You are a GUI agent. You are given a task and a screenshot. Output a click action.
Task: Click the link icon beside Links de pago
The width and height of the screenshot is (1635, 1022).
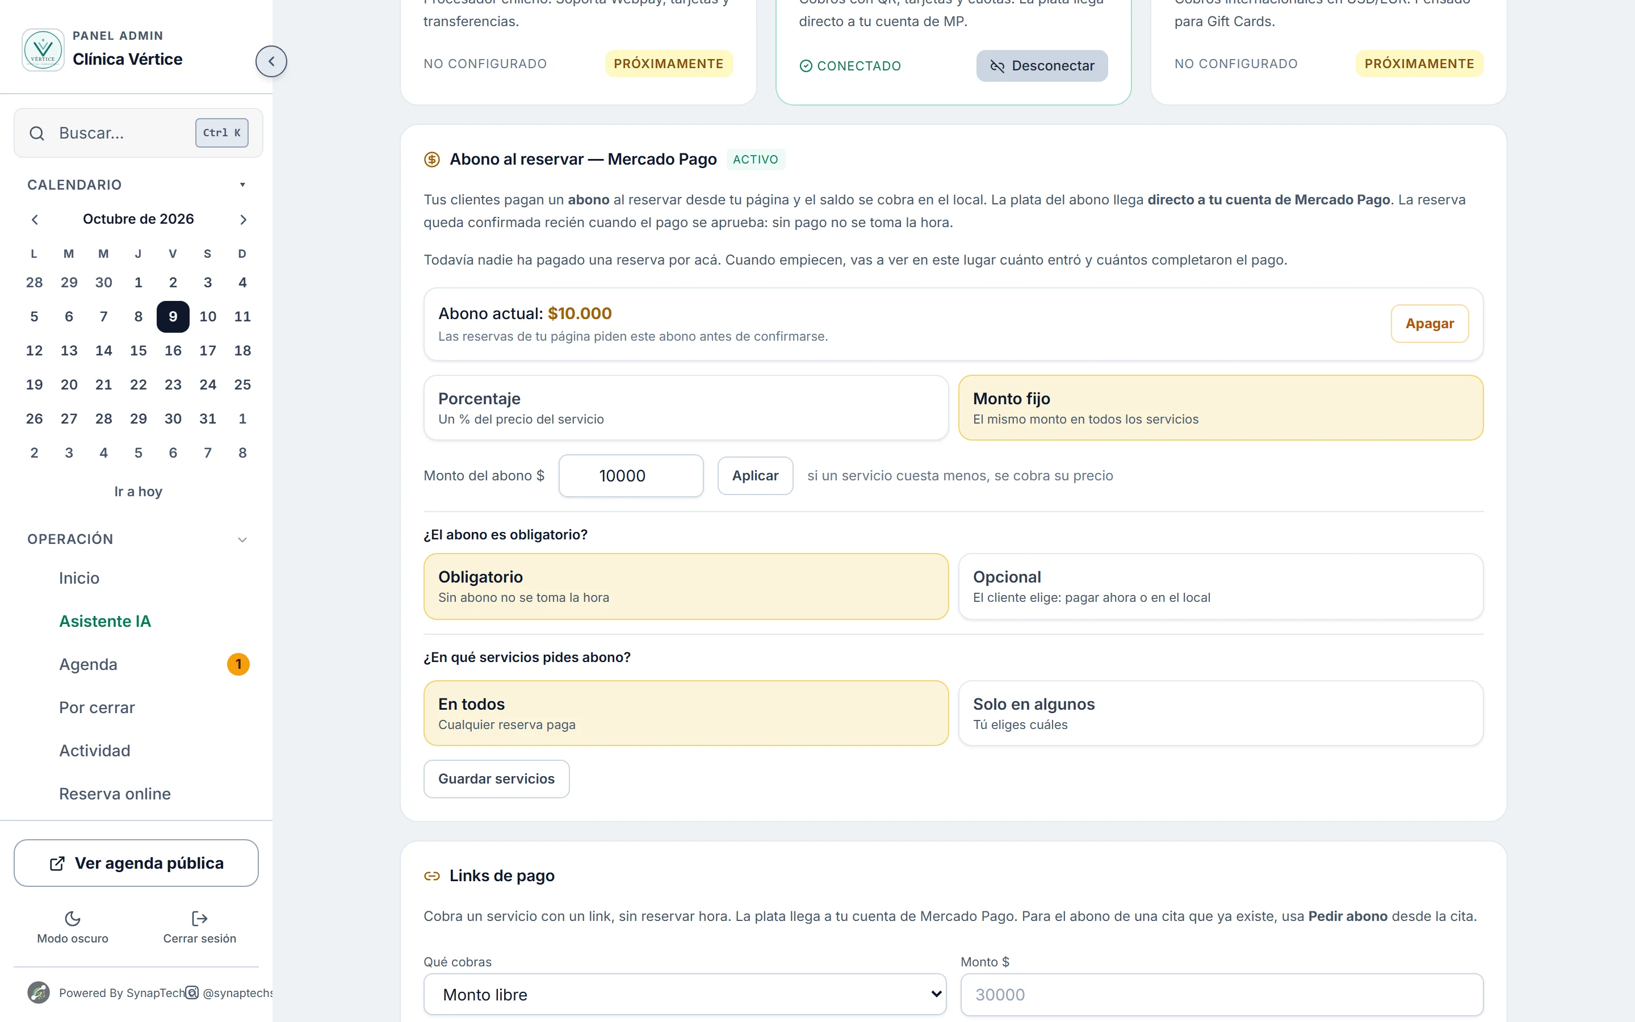click(x=431, y=876)
